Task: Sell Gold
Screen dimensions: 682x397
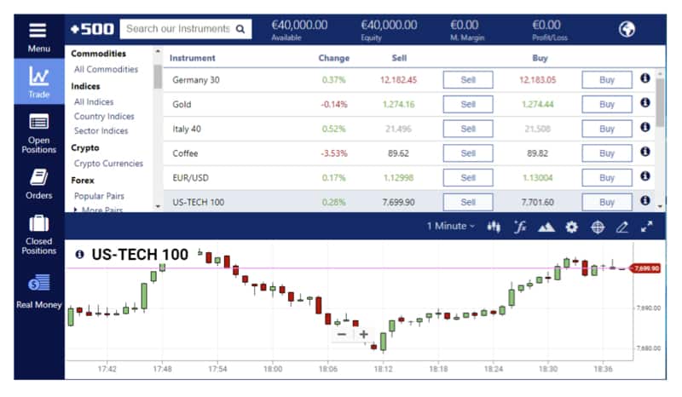Action: coord(468,104)
